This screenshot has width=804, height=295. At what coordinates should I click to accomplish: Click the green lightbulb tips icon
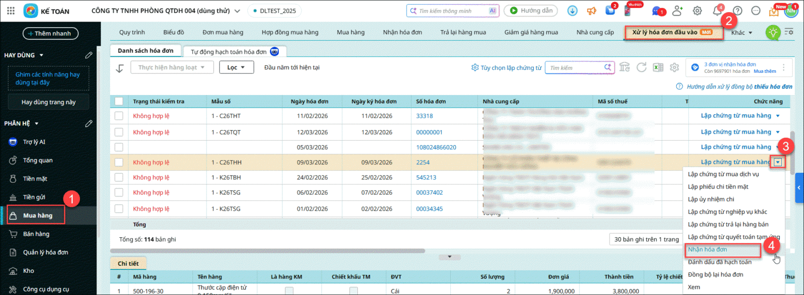point(773,33)
